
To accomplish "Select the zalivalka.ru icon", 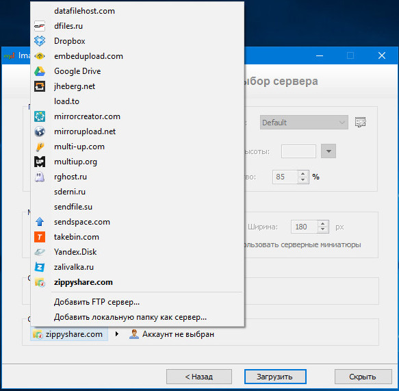I will [x=40, y=267].
